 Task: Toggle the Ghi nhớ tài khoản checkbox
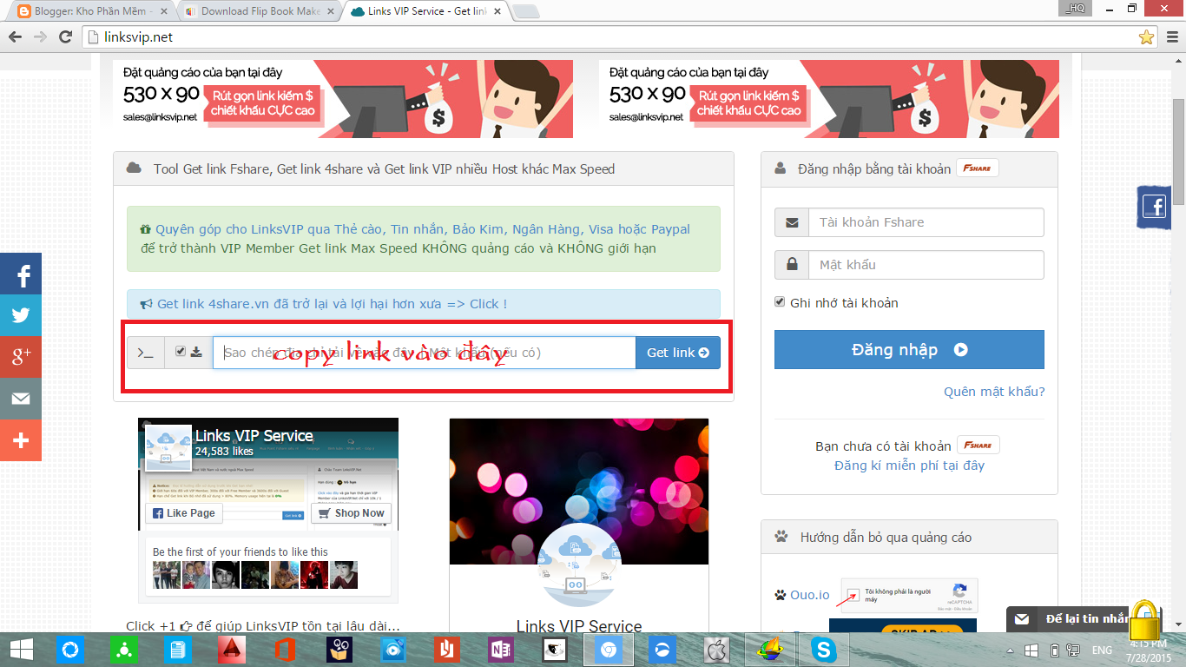780,302
